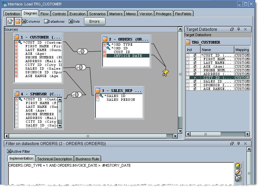
Task: Switch to Business Rule tab
Action: 87,159
